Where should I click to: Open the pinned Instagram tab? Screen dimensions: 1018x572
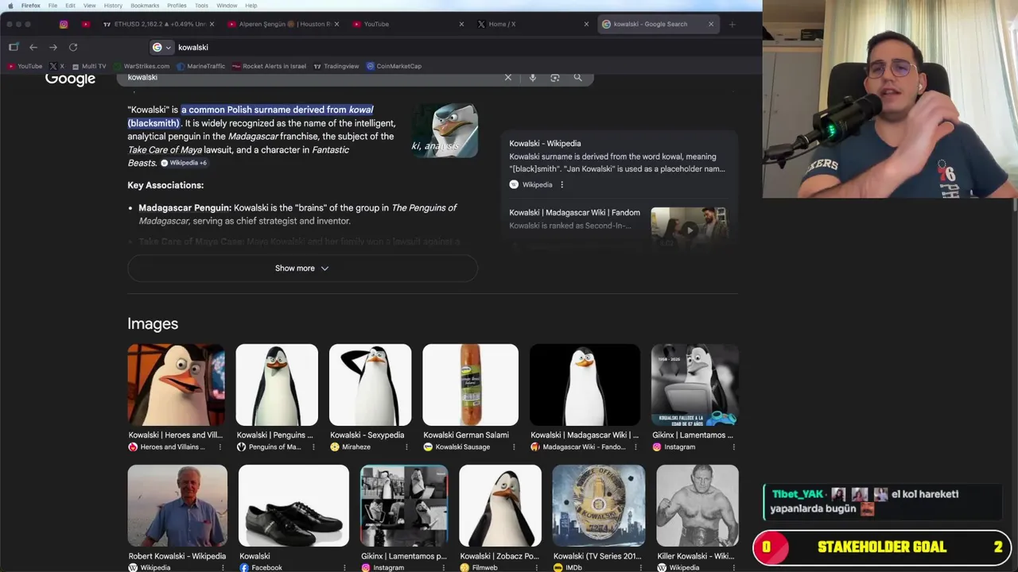64,24
